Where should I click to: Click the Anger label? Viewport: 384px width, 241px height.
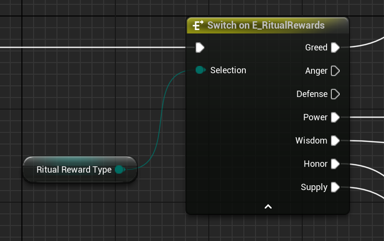[316, 71]
